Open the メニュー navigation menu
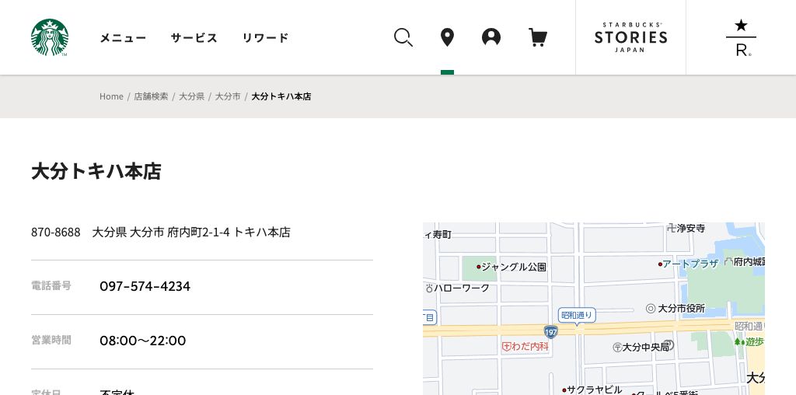796x395 pixels. click(x=123, y=38)
